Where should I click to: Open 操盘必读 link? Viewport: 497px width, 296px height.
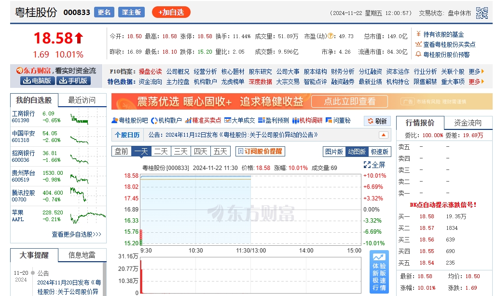150,71
